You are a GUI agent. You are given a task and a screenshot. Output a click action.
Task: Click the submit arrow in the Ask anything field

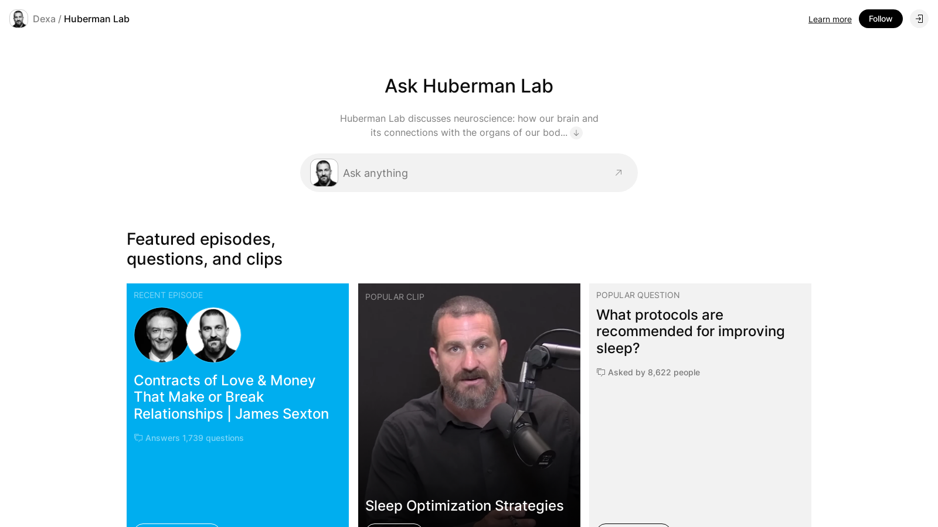[x=618, y=173]
